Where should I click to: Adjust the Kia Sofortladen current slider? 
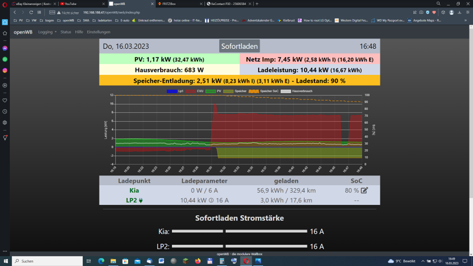pos(239,231)
